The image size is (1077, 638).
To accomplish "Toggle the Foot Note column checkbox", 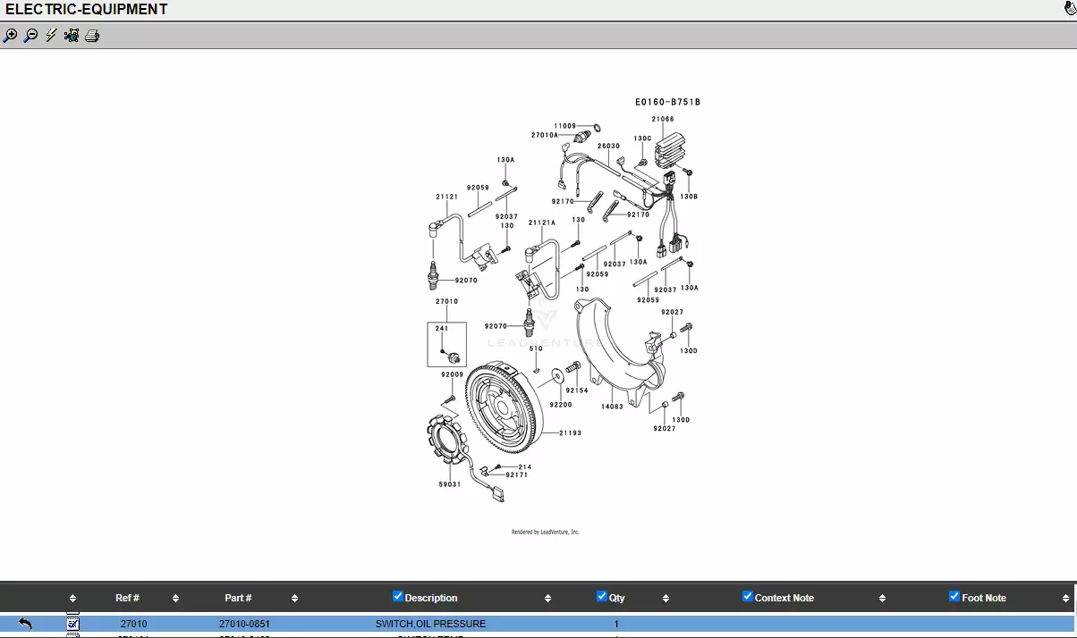I will click(x=954, y=597).
